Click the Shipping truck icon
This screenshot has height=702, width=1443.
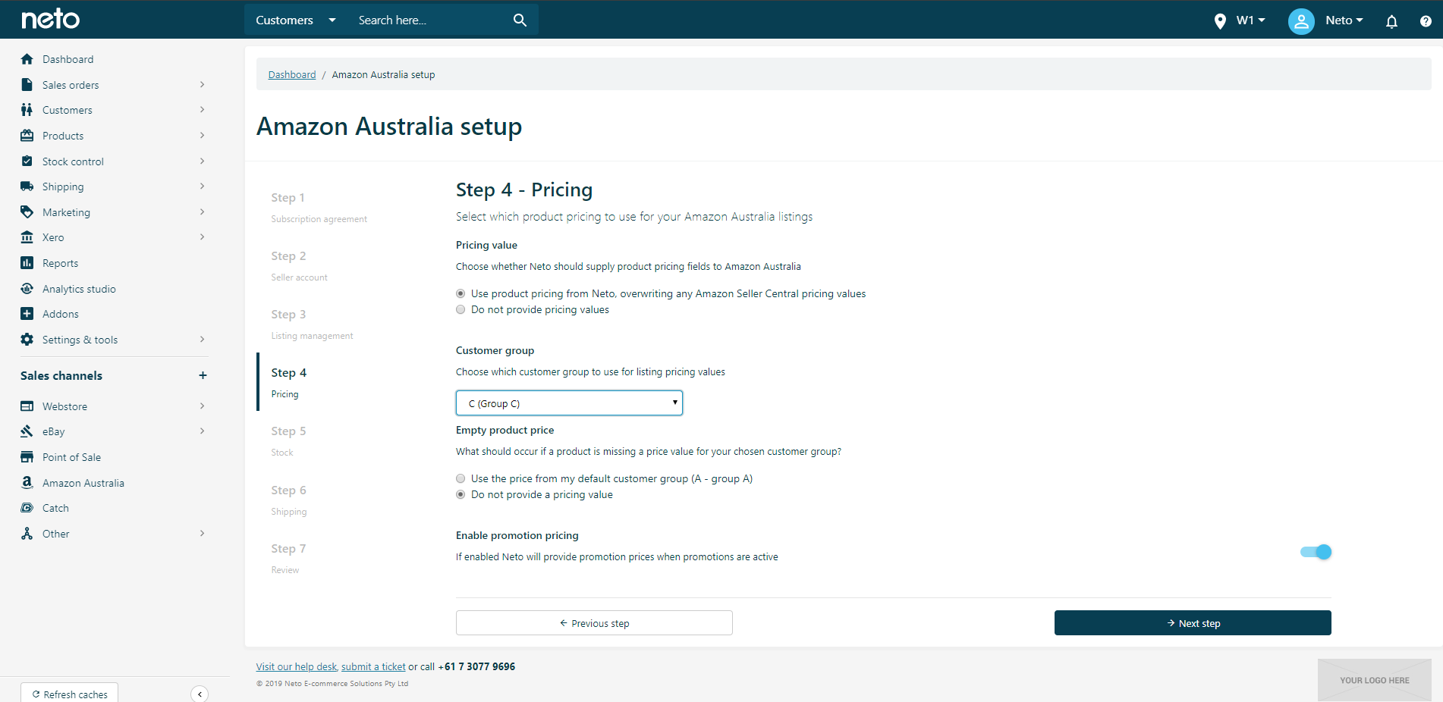(x=27, y=186)
